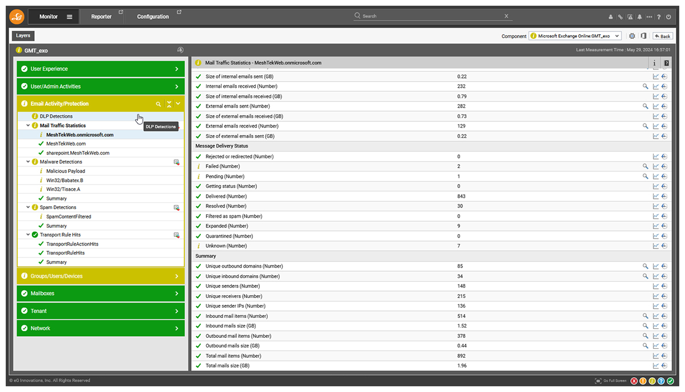Select MeshTekWeb.com tree entry
The image size is (685, 392).
click(66, 144)
